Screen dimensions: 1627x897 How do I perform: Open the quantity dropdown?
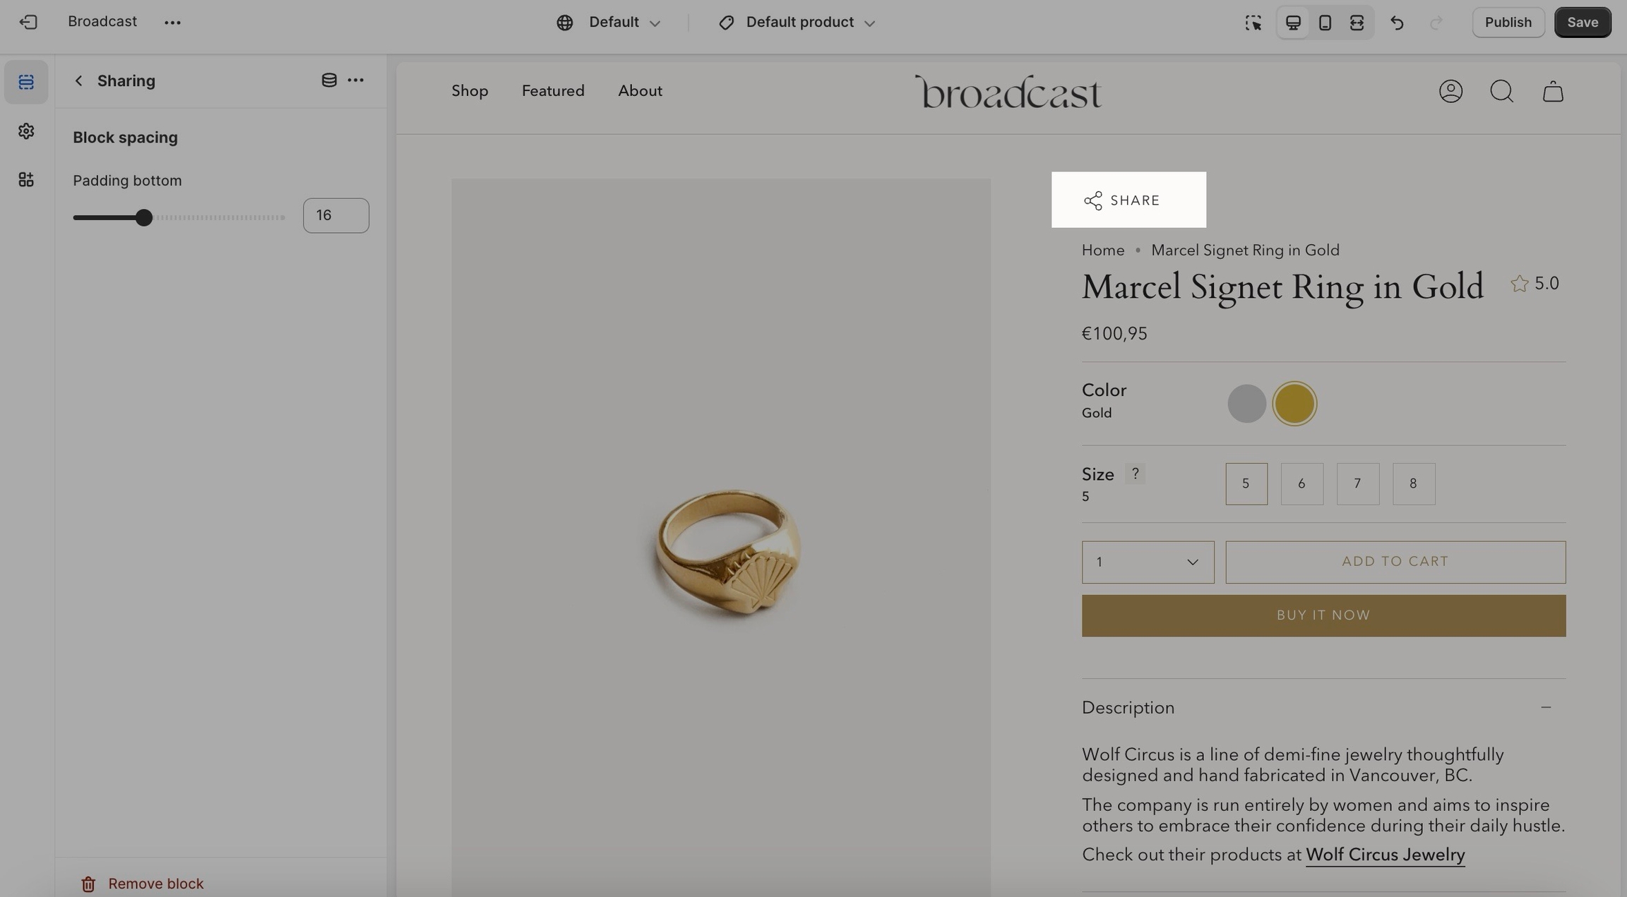1148,562
